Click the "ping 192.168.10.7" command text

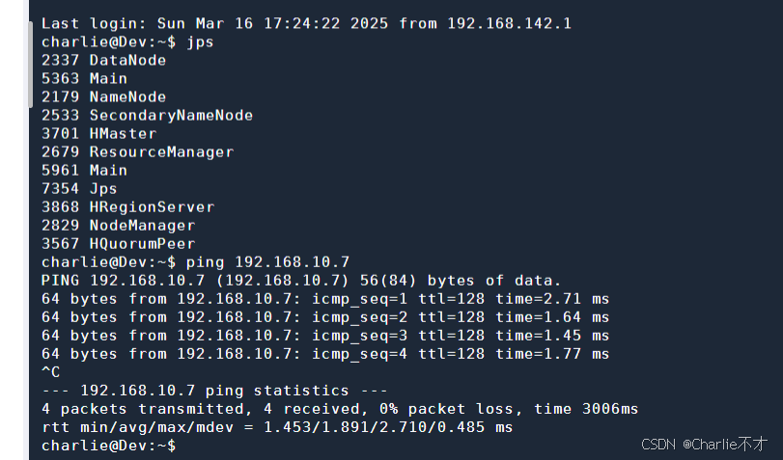point(267,261)
